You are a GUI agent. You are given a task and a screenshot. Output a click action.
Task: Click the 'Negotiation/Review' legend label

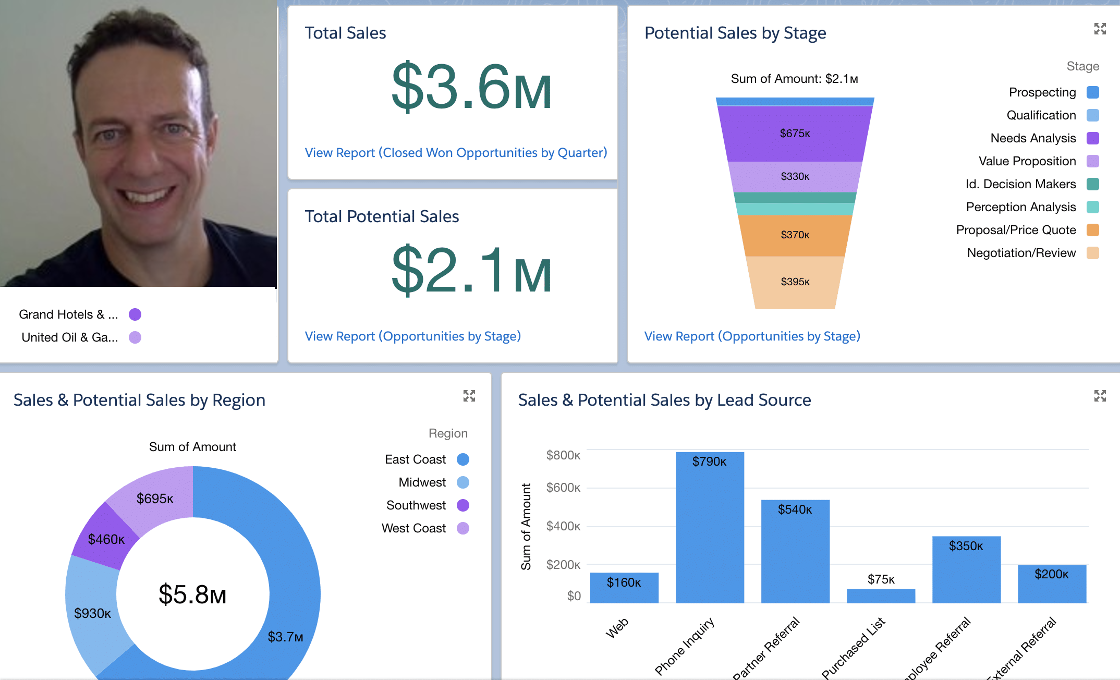coord(1021,253)
